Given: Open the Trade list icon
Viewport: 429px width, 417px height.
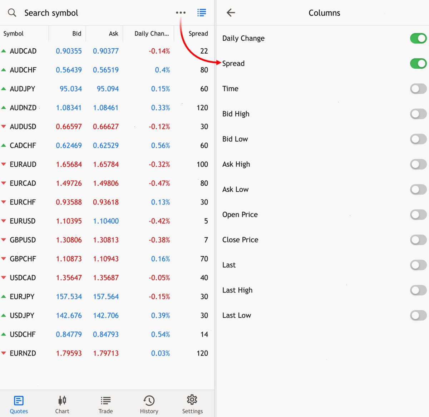Looking at the screenshot, I should tap(106, 401).
